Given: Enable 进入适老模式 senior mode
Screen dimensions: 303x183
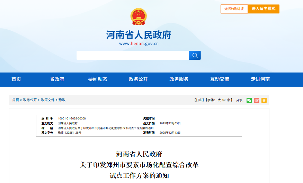Looking at the screenshot, I should click(x=264, y=9).
